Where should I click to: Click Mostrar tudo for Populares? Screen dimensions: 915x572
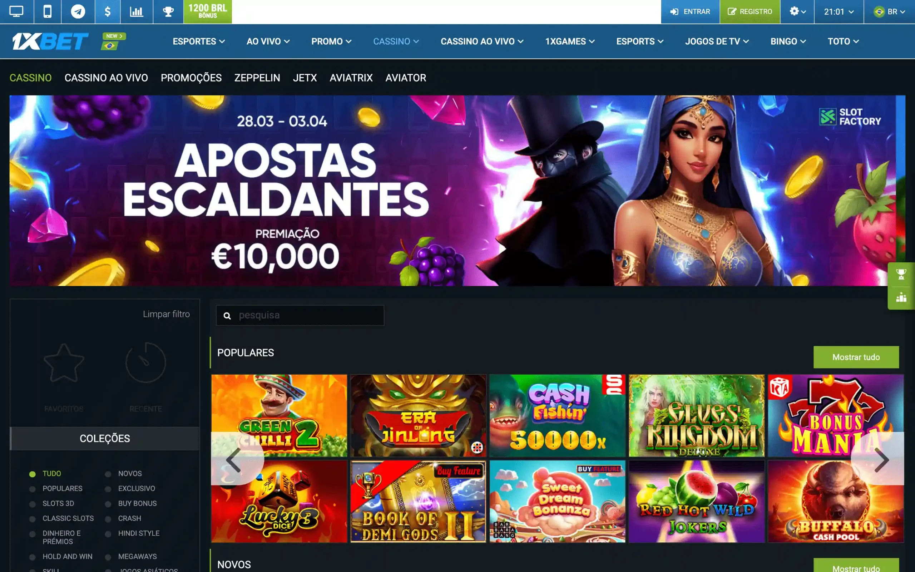[x=856, y=357]
